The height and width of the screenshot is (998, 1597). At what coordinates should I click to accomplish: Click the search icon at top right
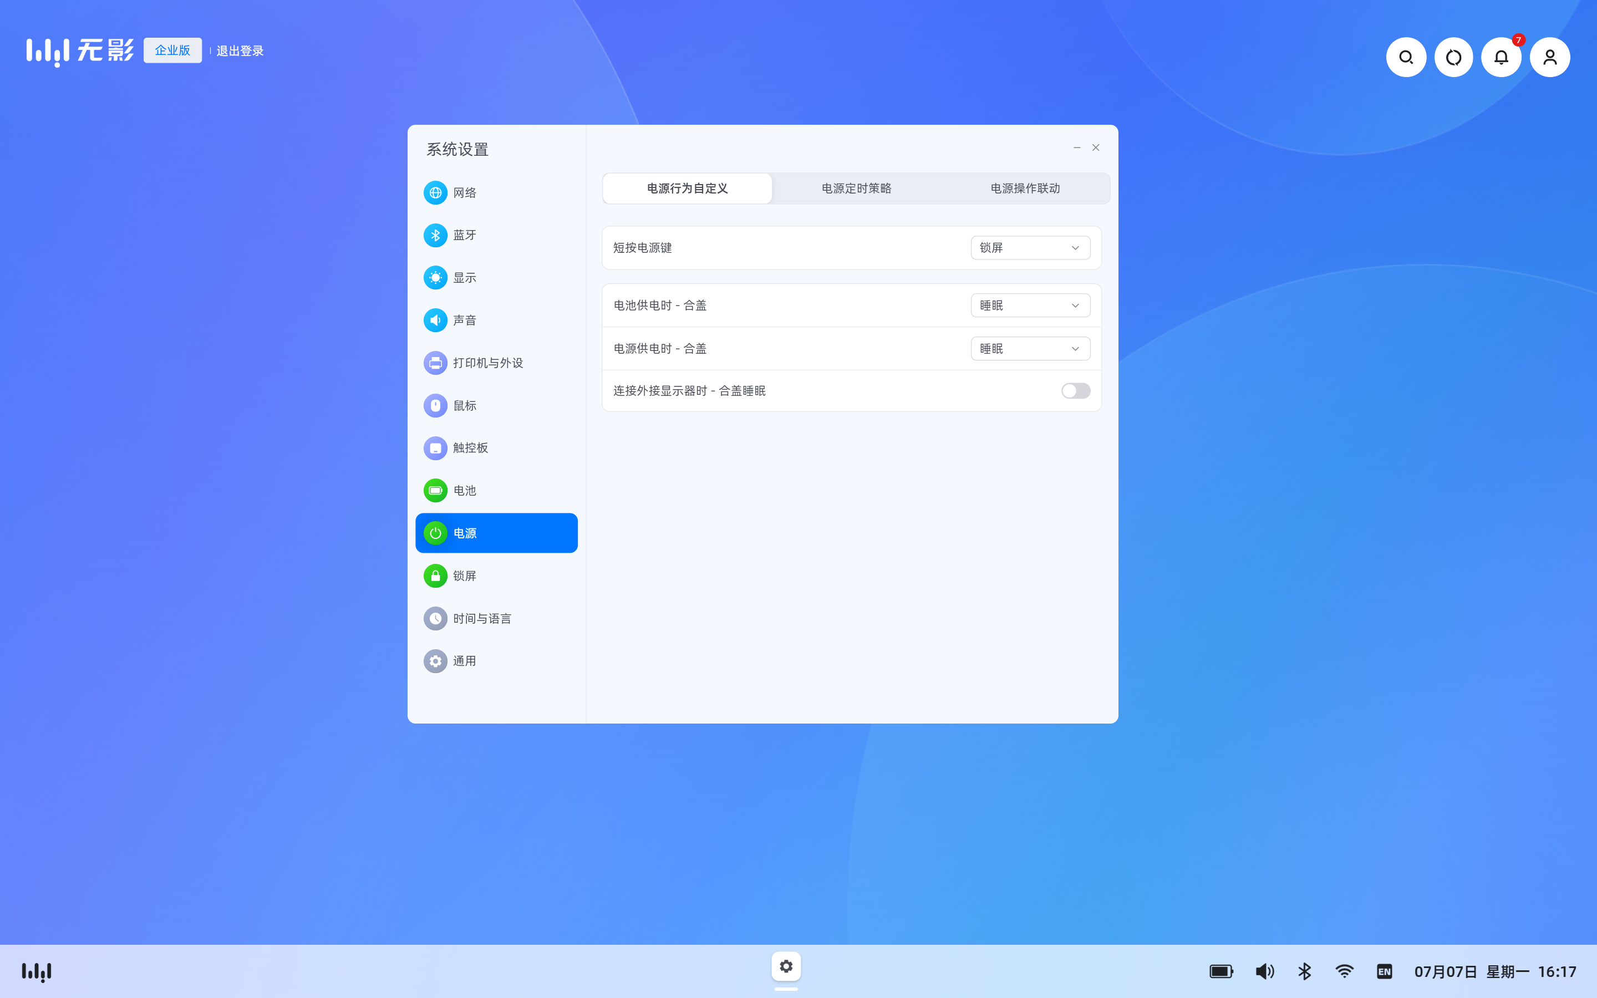click(1406, 58)
